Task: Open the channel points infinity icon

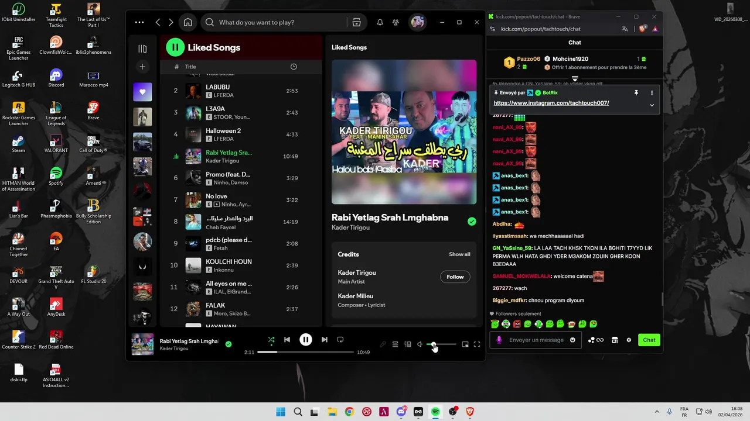Action: click(595, 340)
